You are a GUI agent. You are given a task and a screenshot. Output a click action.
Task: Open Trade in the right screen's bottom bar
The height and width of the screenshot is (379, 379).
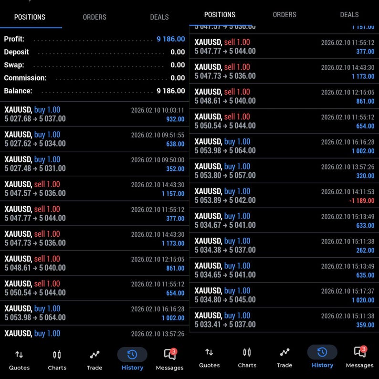tap(284, 358)
